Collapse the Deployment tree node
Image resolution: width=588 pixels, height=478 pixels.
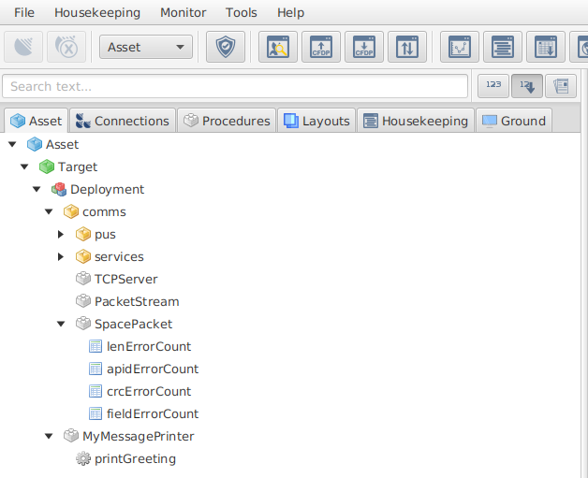point(37,189)
